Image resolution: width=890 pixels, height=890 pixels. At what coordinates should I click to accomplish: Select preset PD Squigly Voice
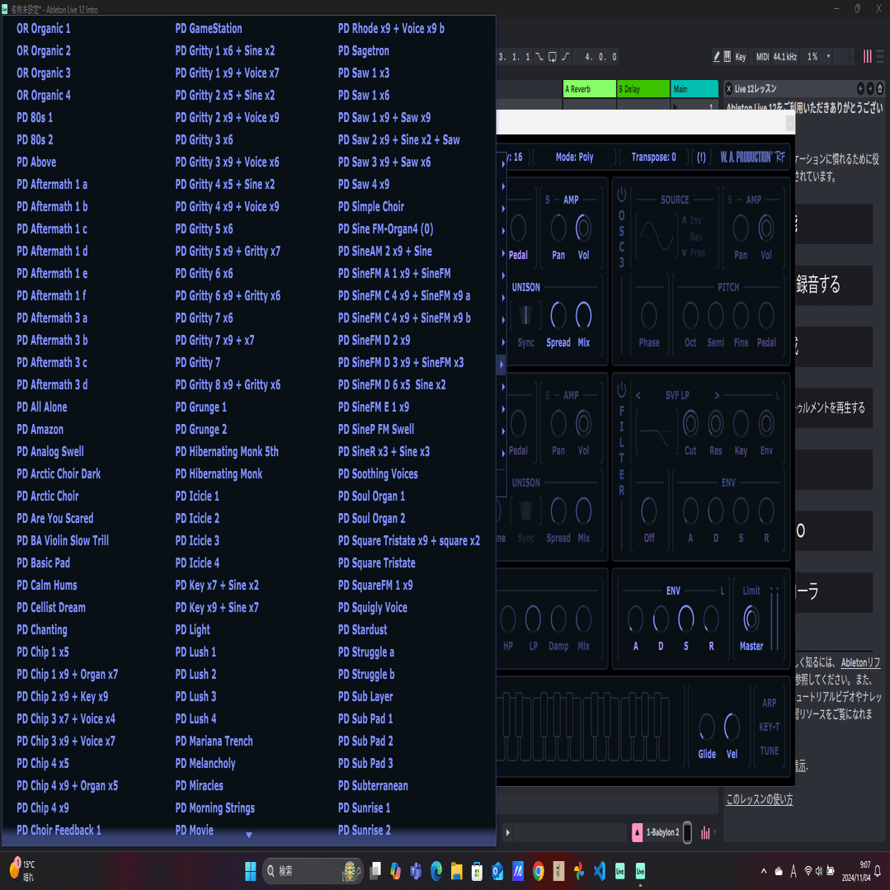tap(372, 607)
